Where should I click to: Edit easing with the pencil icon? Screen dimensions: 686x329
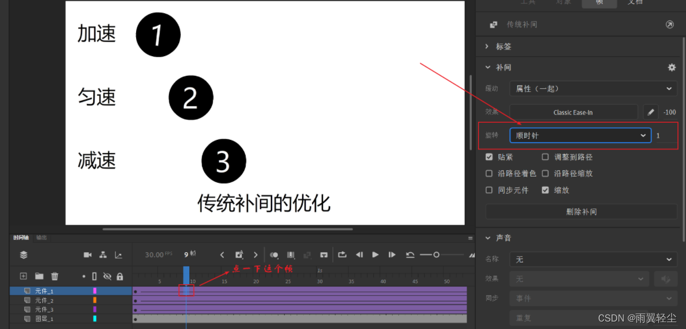(650, 112)
